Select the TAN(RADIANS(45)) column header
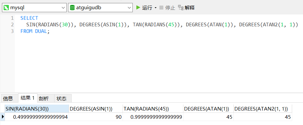The height and width of the screenshot is (125, 303). pos(153,109)
